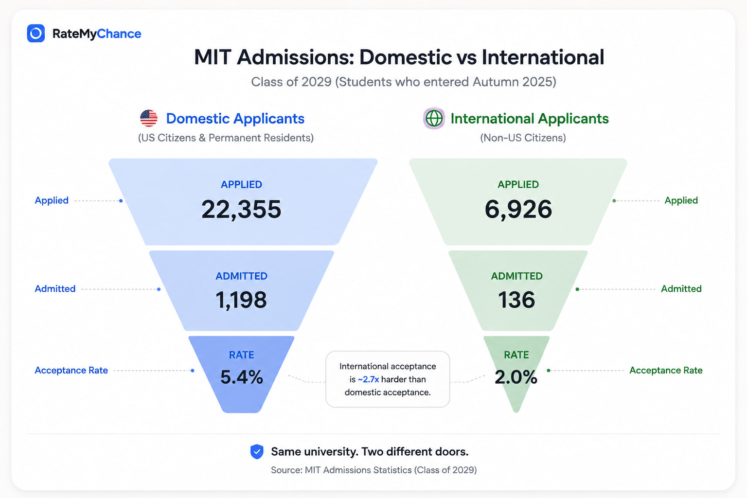
Task: Click the 'ADMITTED' label in the green funnel
Action: point(516,276)
